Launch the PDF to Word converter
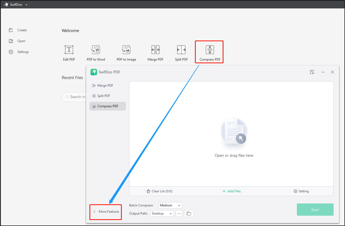 pyautogui.click(x=96, y=53)
